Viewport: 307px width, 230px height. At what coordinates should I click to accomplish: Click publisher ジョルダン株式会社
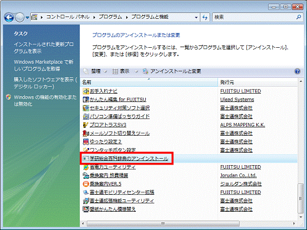pos(241,184)
